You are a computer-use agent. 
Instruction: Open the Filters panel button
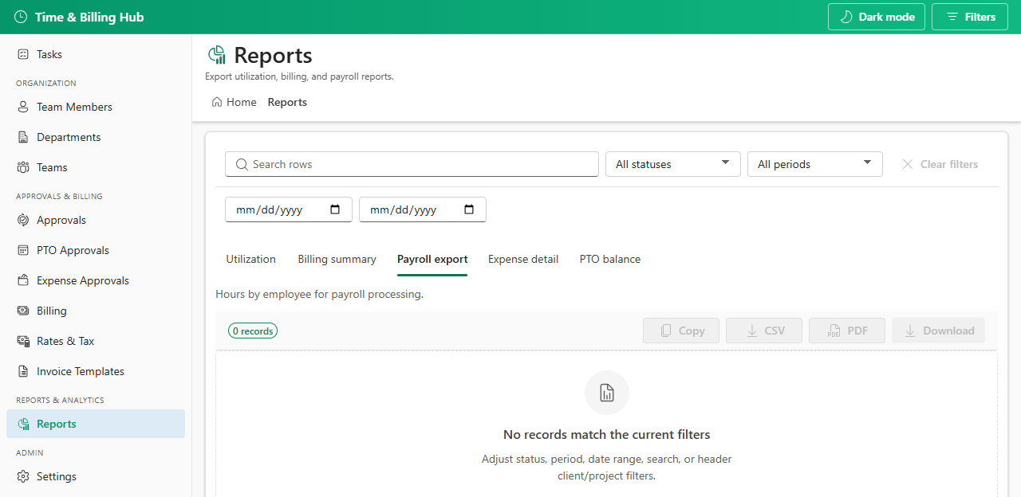pyautogui.click(x=970, y=17)
